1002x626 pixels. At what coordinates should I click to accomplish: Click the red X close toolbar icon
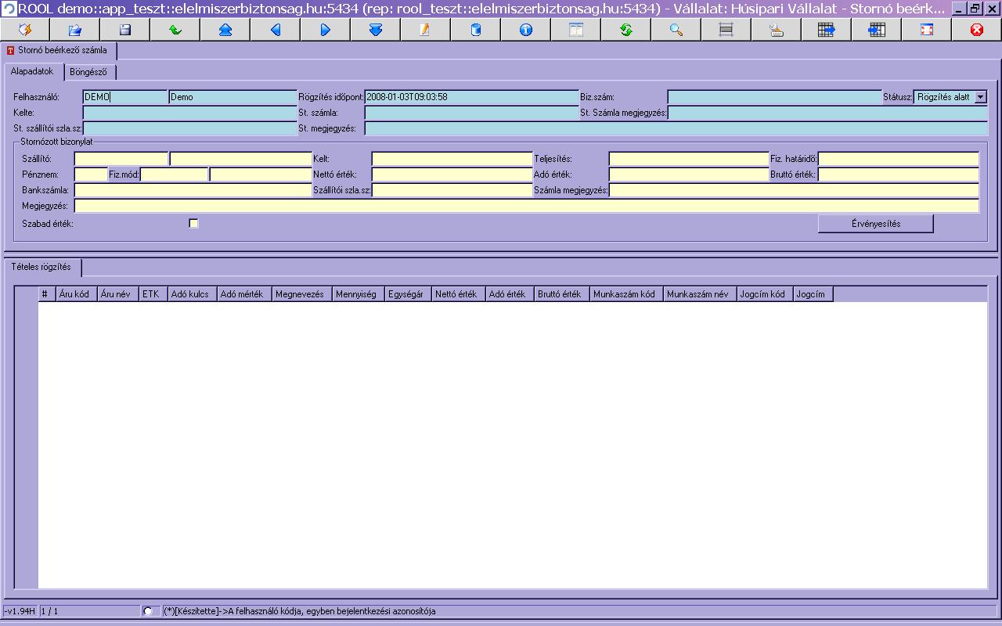tap(976, 30)
